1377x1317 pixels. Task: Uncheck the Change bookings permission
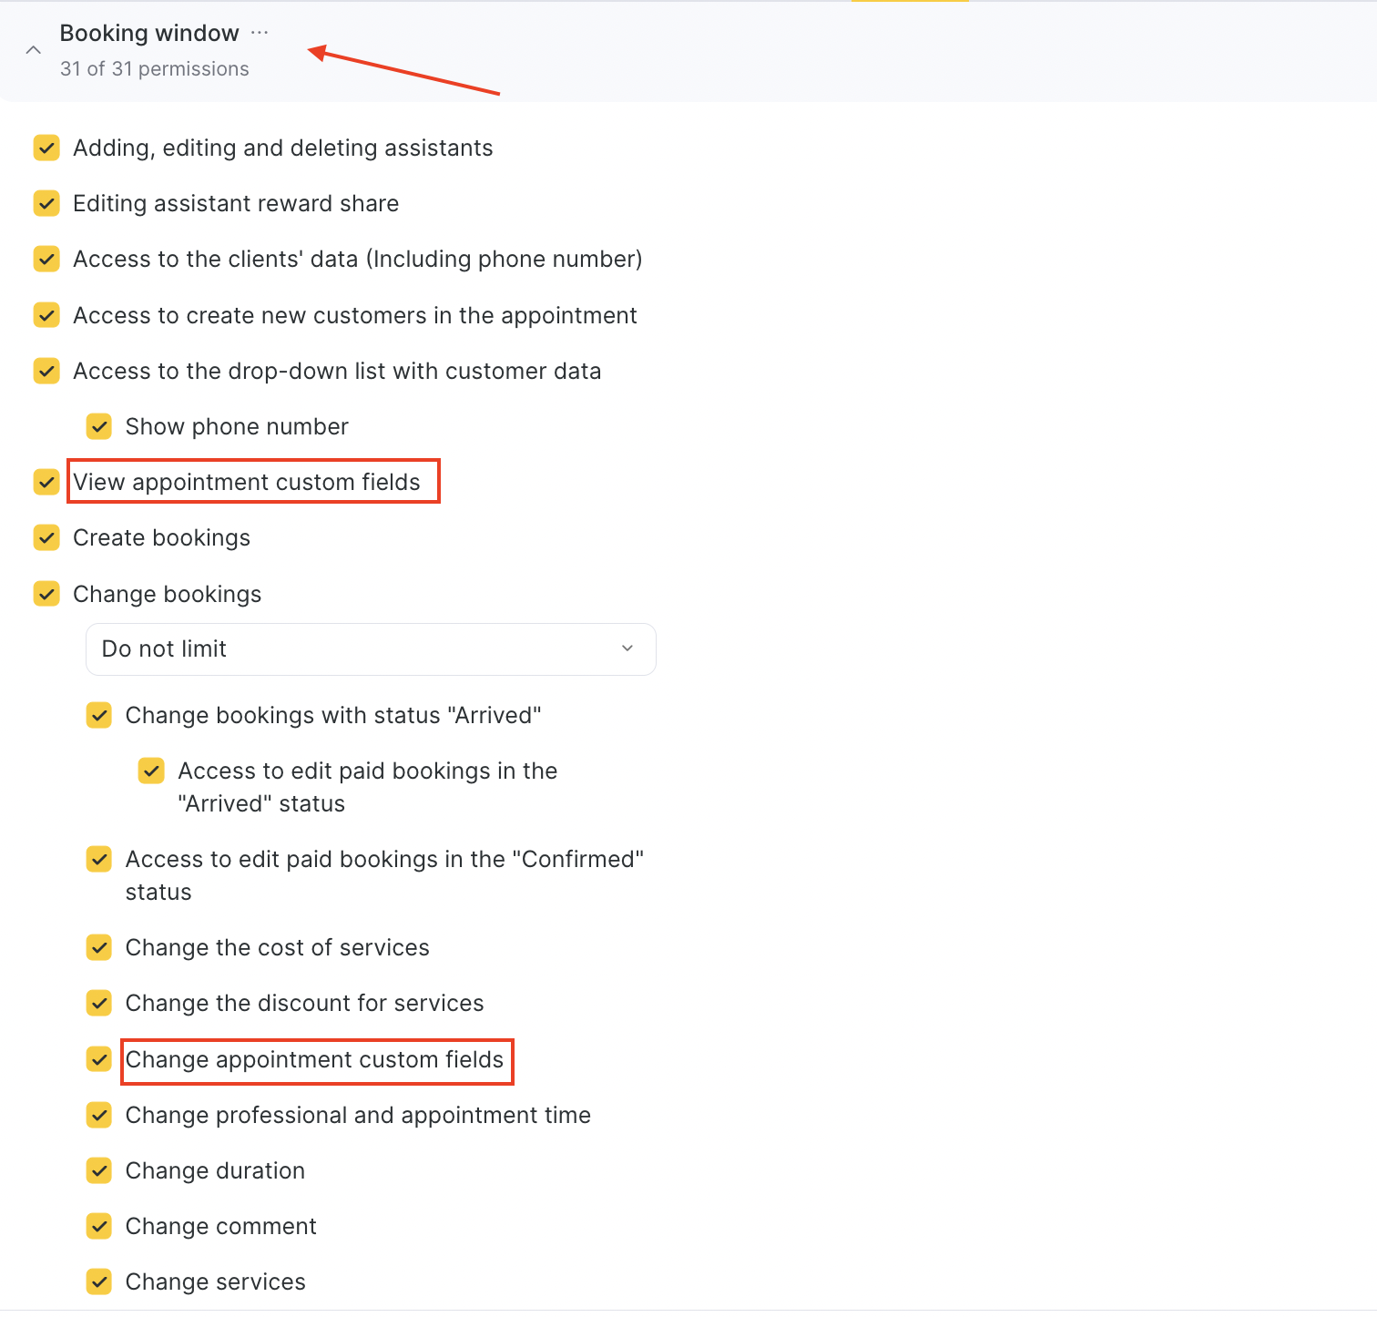(x=46, y=594)
